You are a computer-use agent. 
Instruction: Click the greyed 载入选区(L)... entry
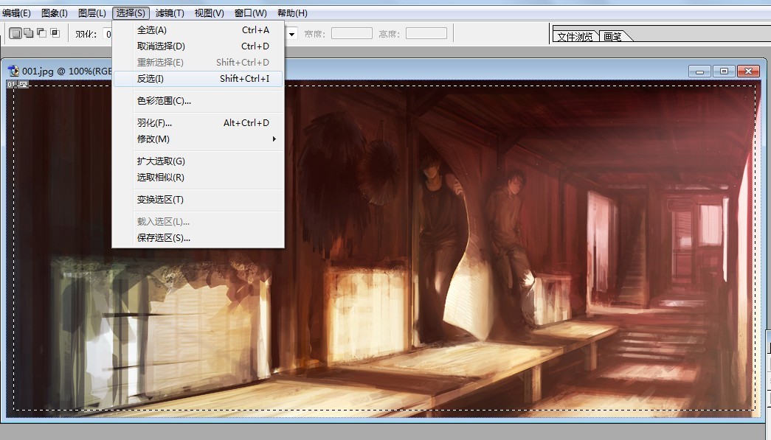point(198,221)
